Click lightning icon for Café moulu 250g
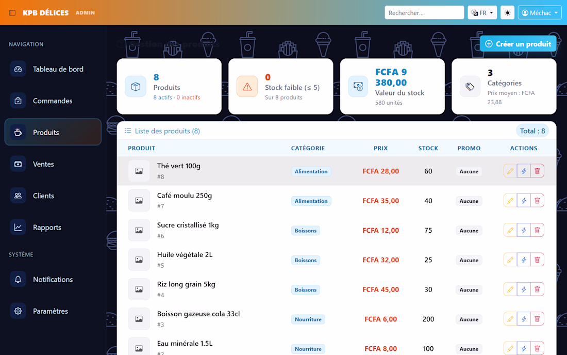 524,201
